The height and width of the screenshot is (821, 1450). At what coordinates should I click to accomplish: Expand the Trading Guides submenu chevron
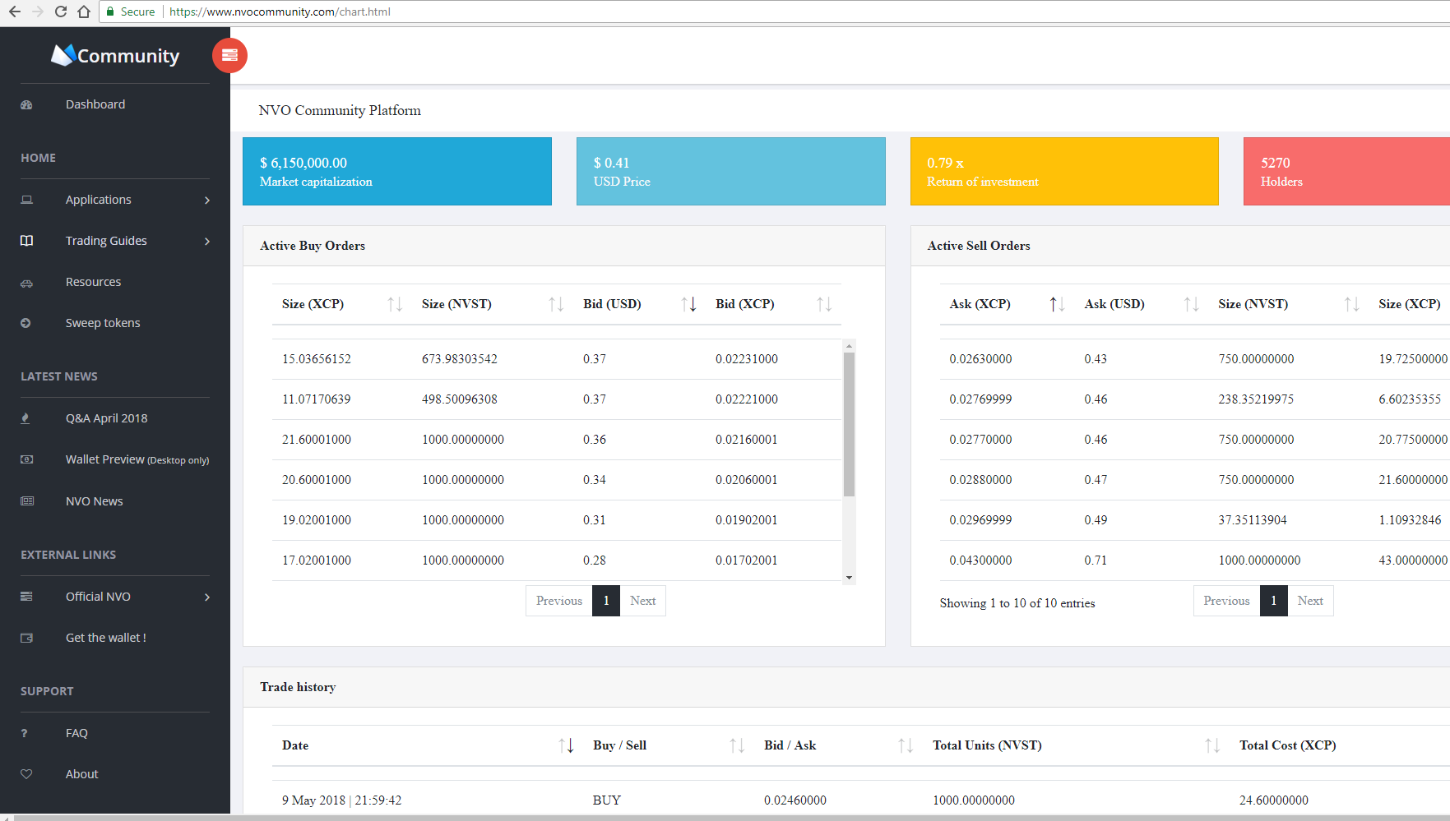[x=207, y=242]
